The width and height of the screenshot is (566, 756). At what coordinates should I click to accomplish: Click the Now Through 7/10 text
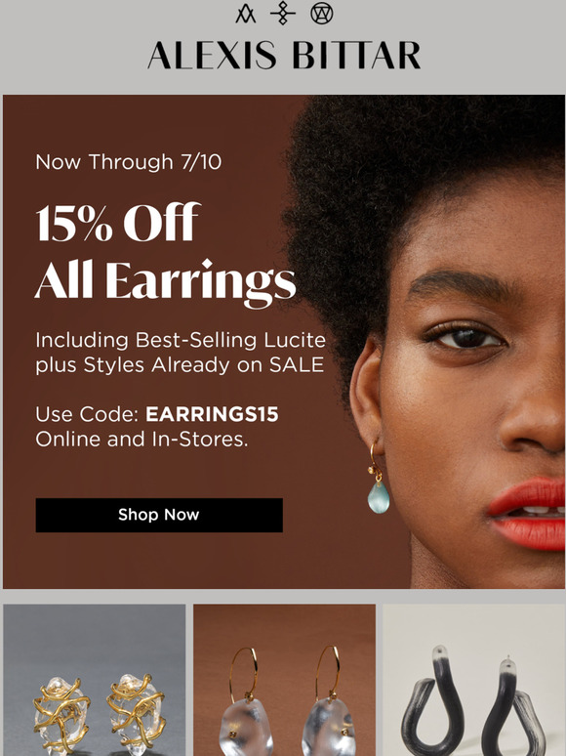tap(129, 162)
